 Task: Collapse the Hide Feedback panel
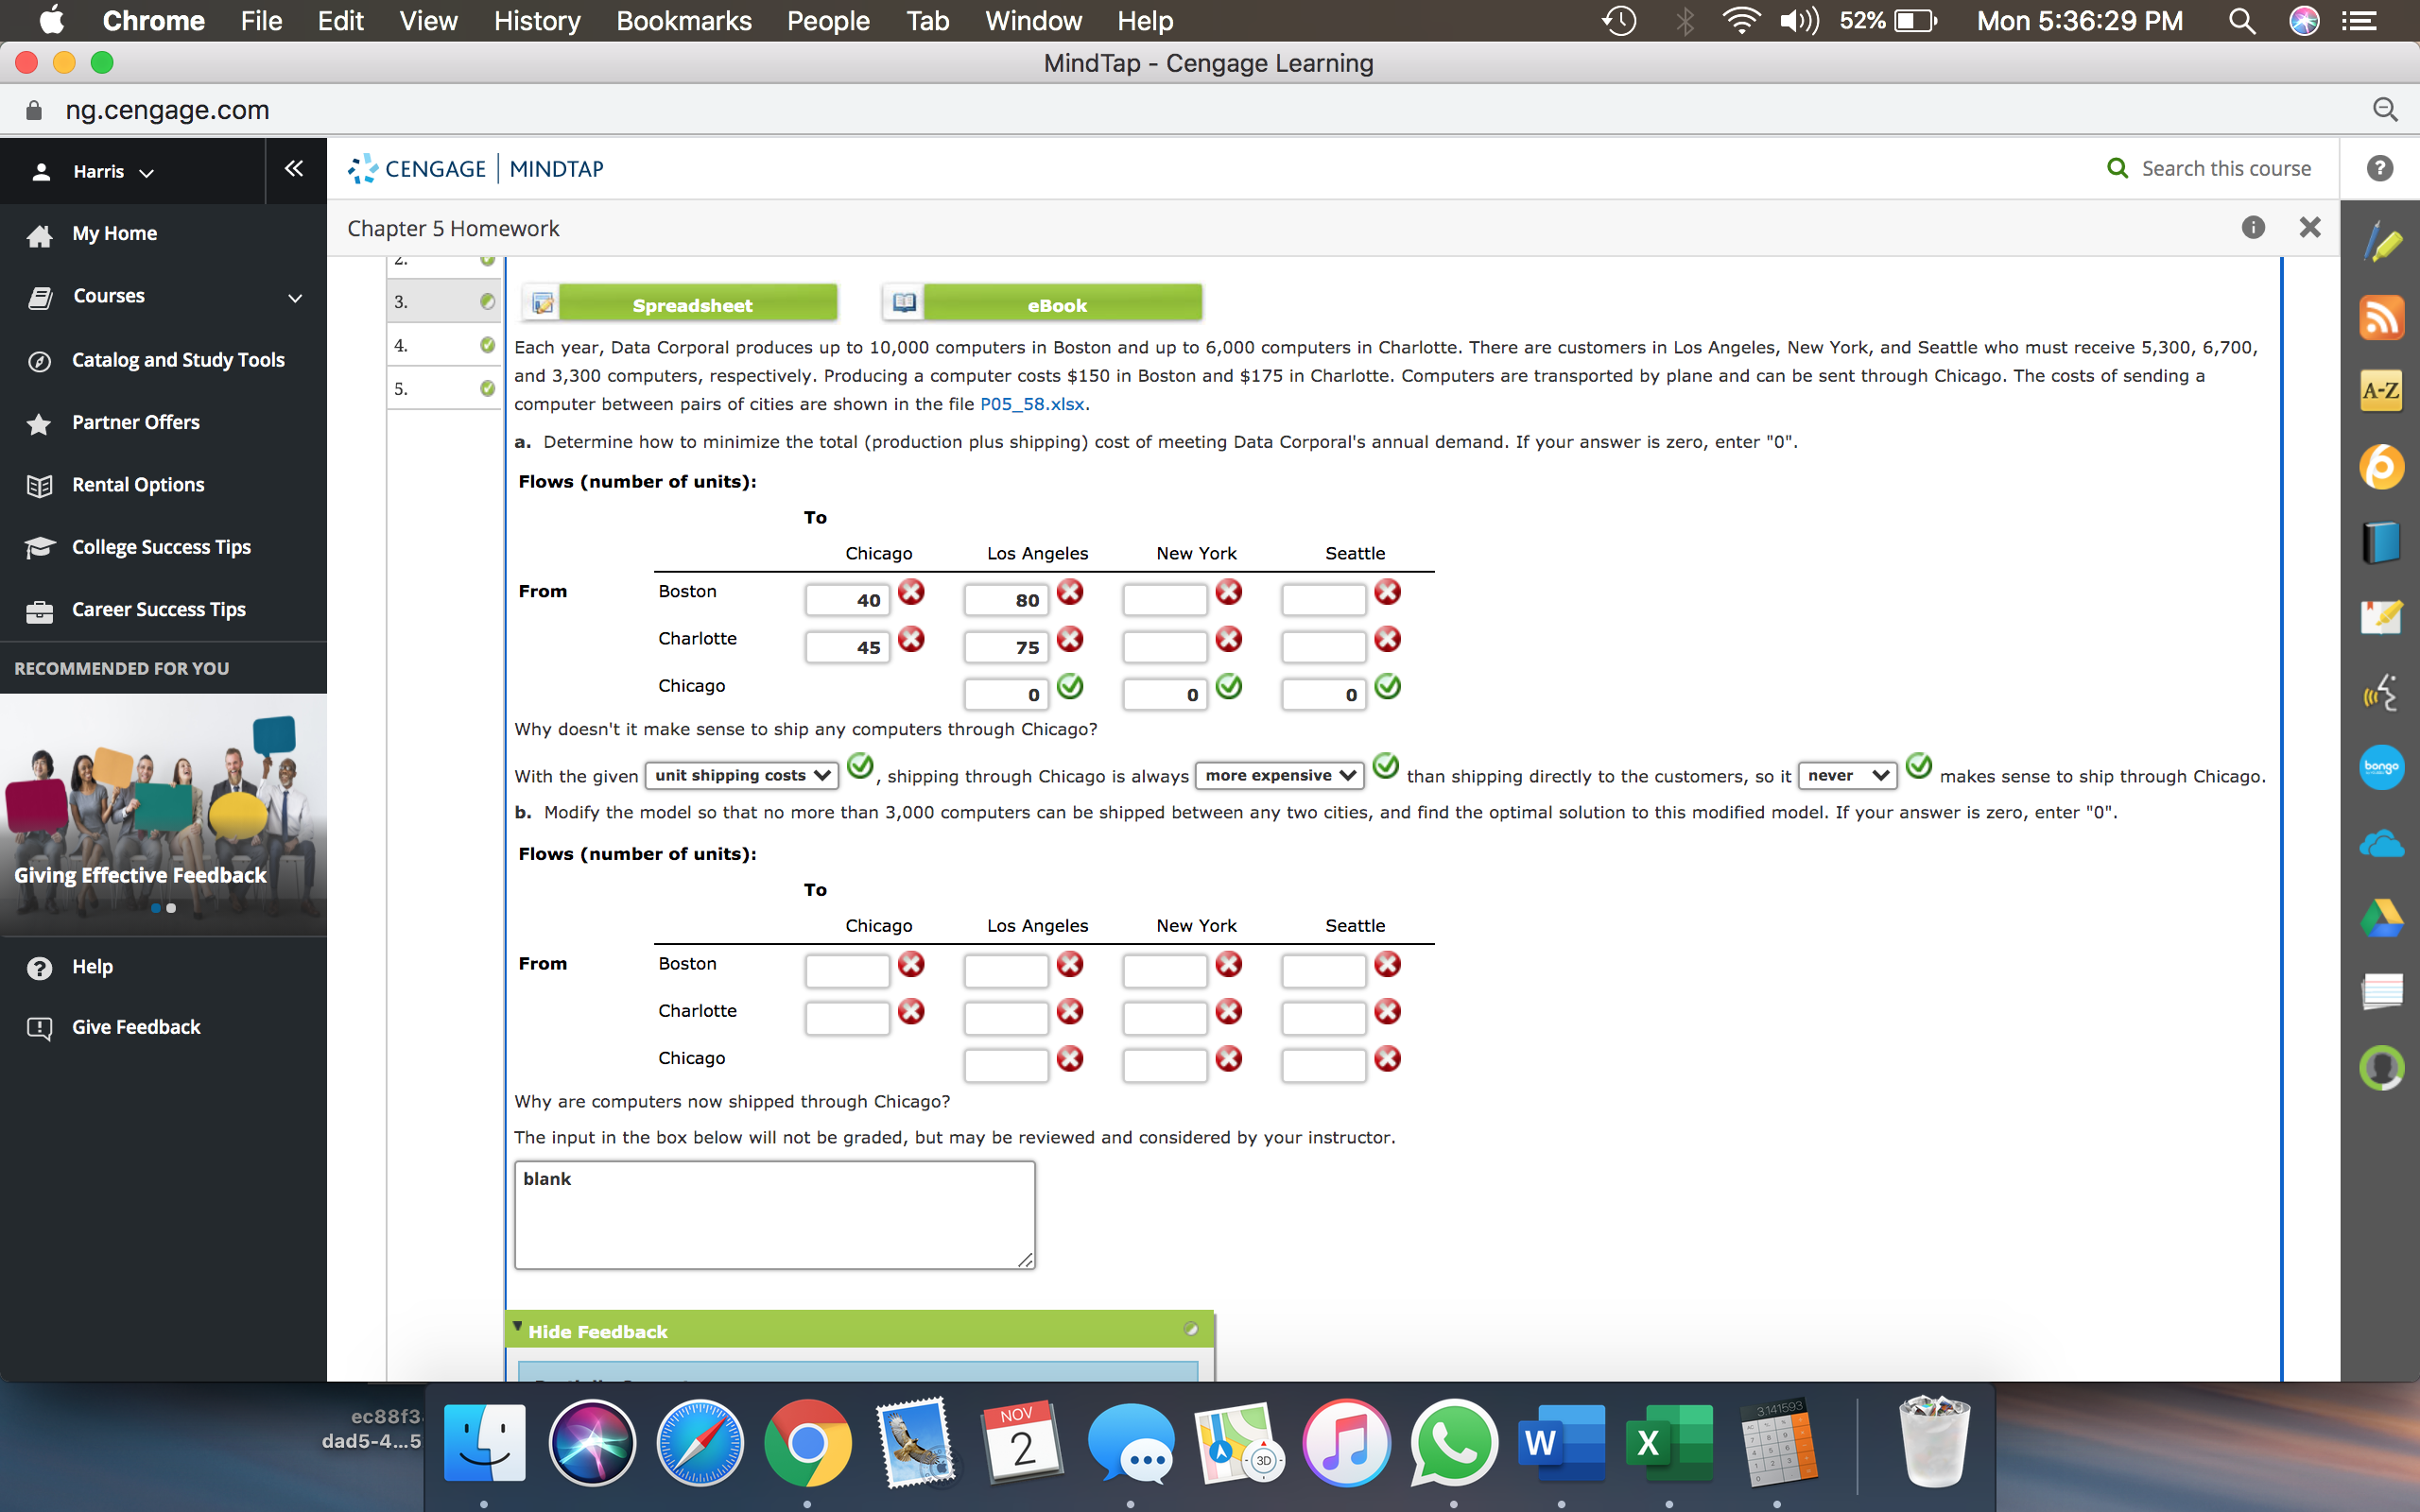click(597, 1331)
